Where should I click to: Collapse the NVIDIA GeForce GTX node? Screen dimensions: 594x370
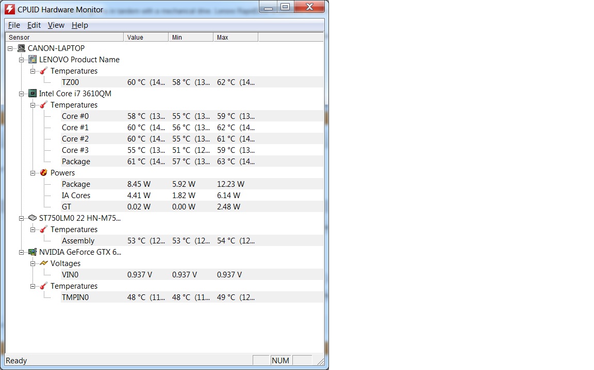coord(22,253)
